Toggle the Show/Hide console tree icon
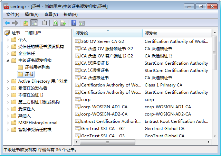221x156 pixels. tap(34, 23)
